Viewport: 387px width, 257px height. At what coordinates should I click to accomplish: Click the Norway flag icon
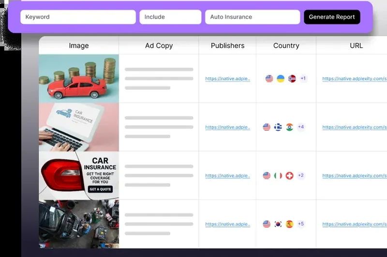[292, 79]
